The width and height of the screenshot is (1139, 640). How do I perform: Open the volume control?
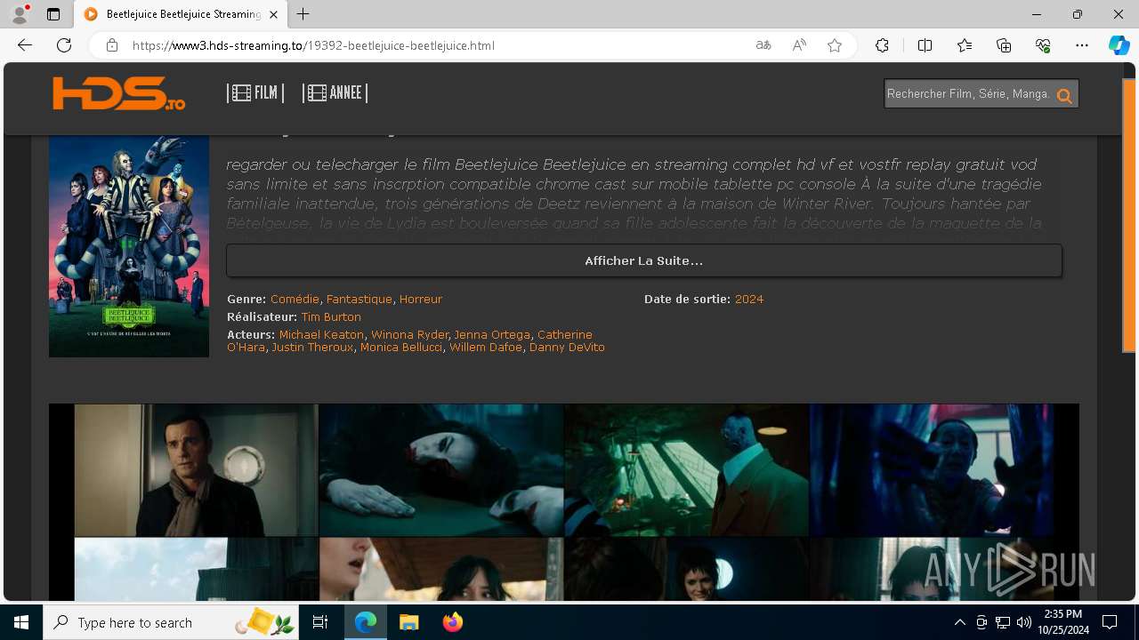click(1023, 622)
